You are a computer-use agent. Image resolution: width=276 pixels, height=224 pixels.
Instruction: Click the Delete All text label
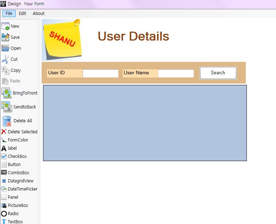tap(23, 121)
